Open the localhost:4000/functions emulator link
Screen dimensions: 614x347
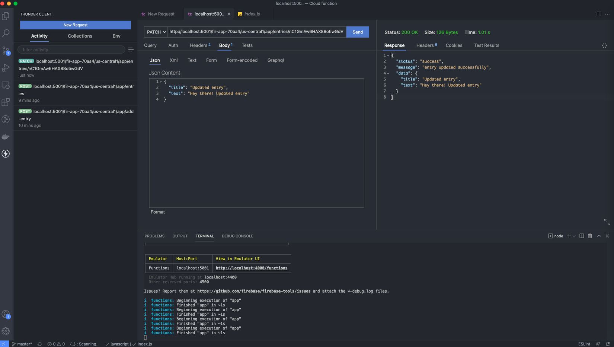(x=251, y=268)
